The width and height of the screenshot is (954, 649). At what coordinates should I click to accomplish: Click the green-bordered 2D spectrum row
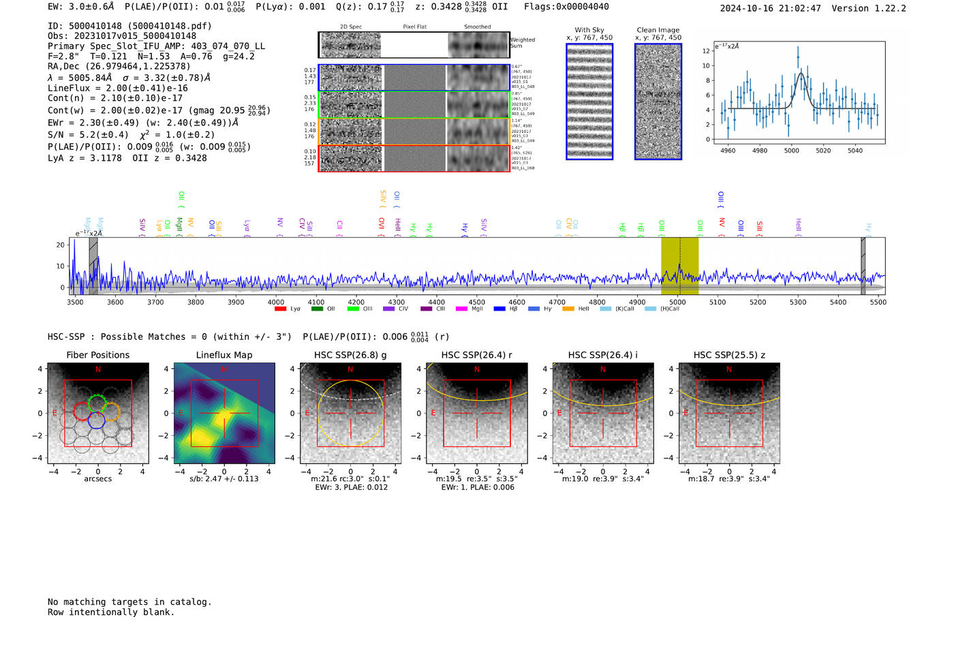tap(414, 105)
